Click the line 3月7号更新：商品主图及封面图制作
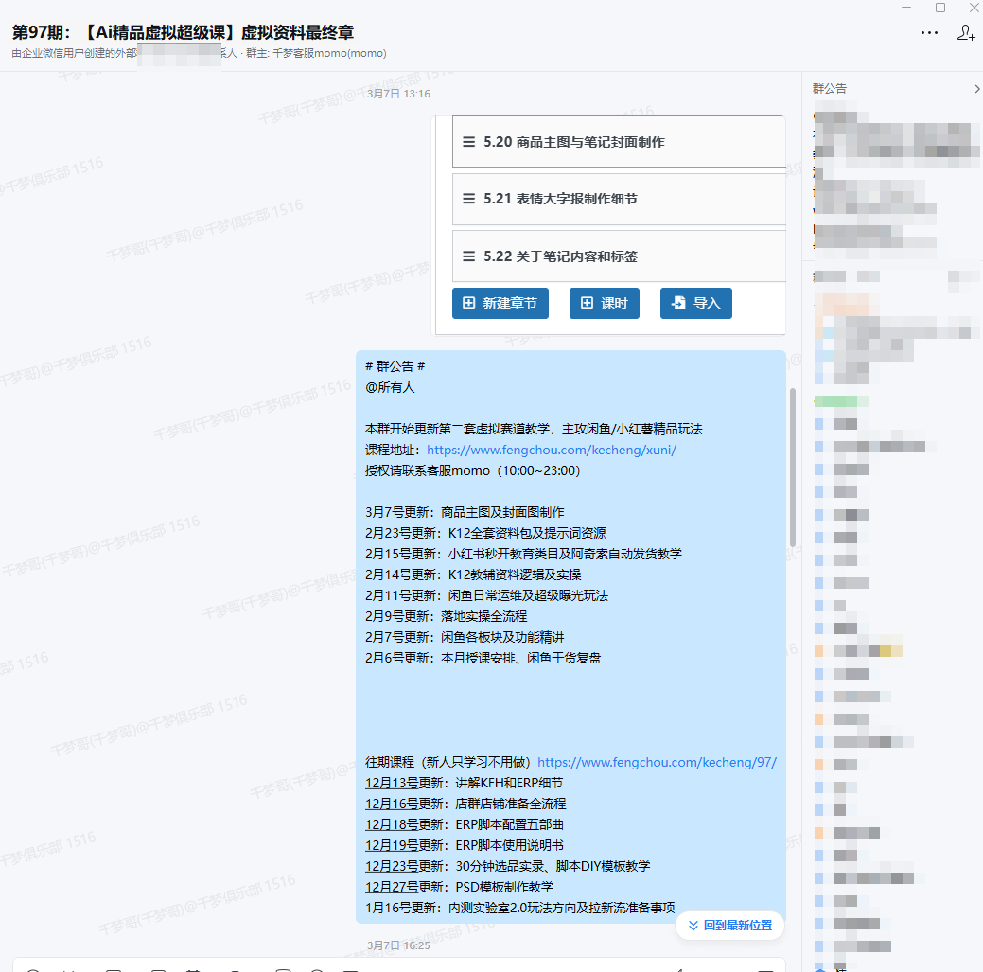Image resolution: width=983 pixels, height=972 pixels. 465,512
